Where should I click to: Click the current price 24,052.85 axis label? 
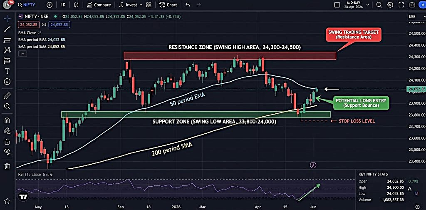pos(416,89)
